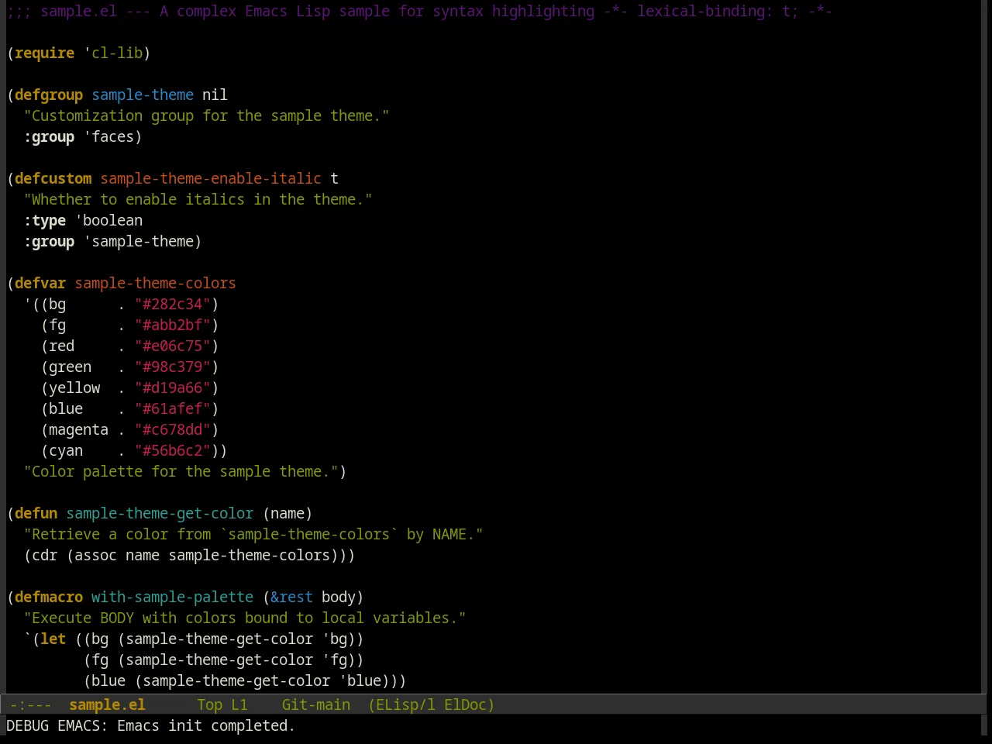Click the 'magenta' key in the color alist
Screen dimensions: 992x744
pos(78,429)
